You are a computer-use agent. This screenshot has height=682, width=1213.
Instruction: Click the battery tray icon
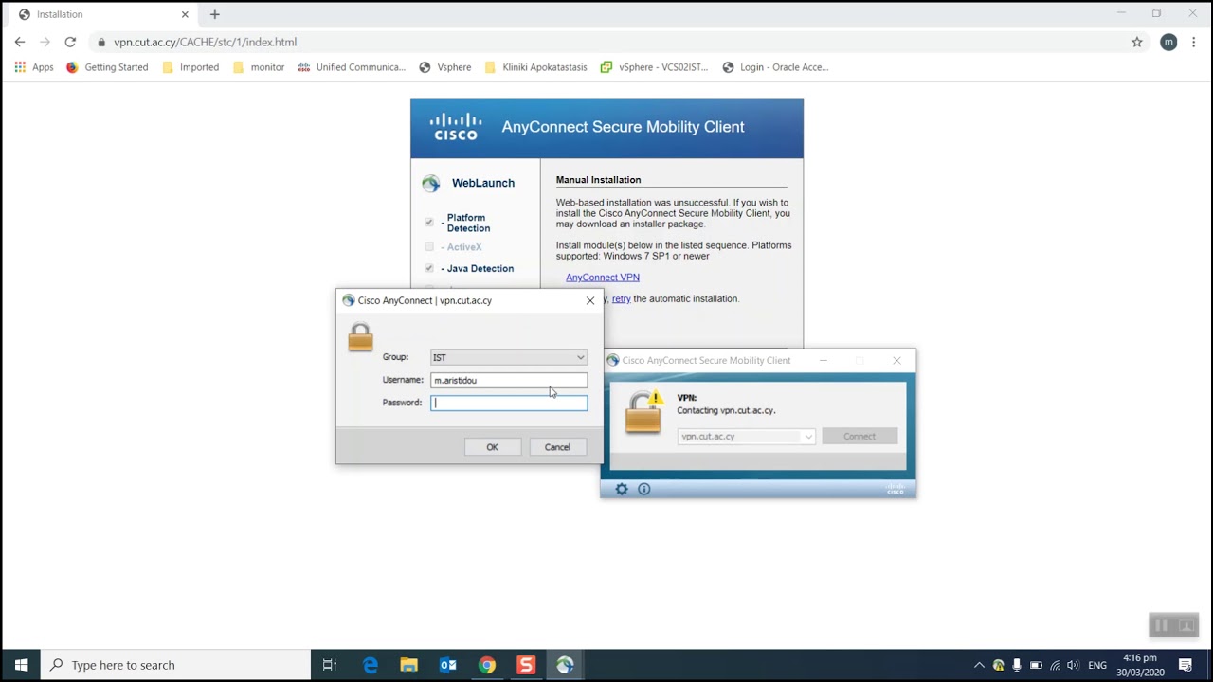(1036, 665)
